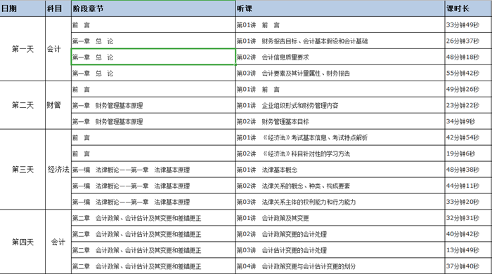Click the 33分钟49秒 duration cell
The width and height of the screenshot is (492, 274).
[x=469, y=25]
